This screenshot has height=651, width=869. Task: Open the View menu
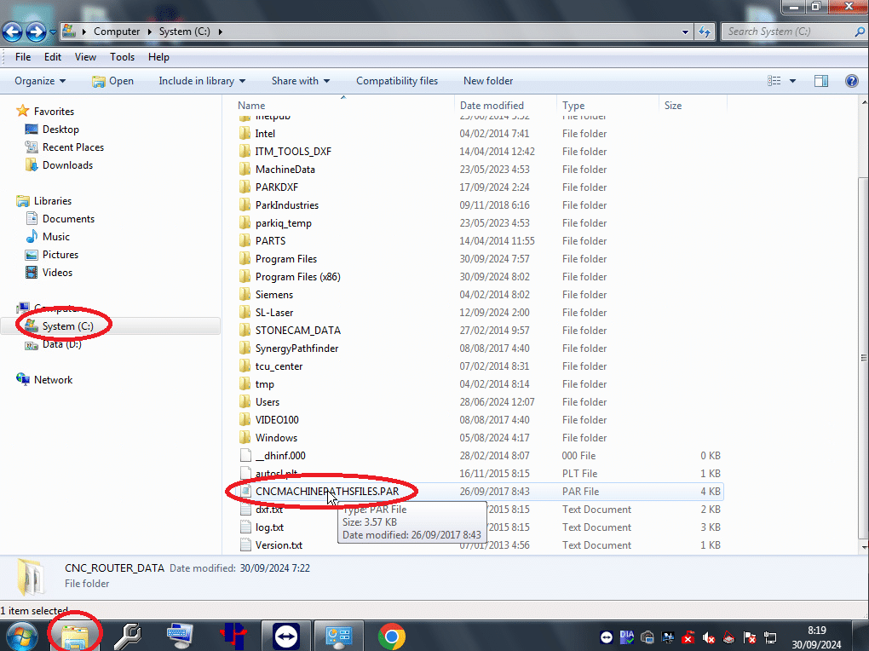coord(85,57)
